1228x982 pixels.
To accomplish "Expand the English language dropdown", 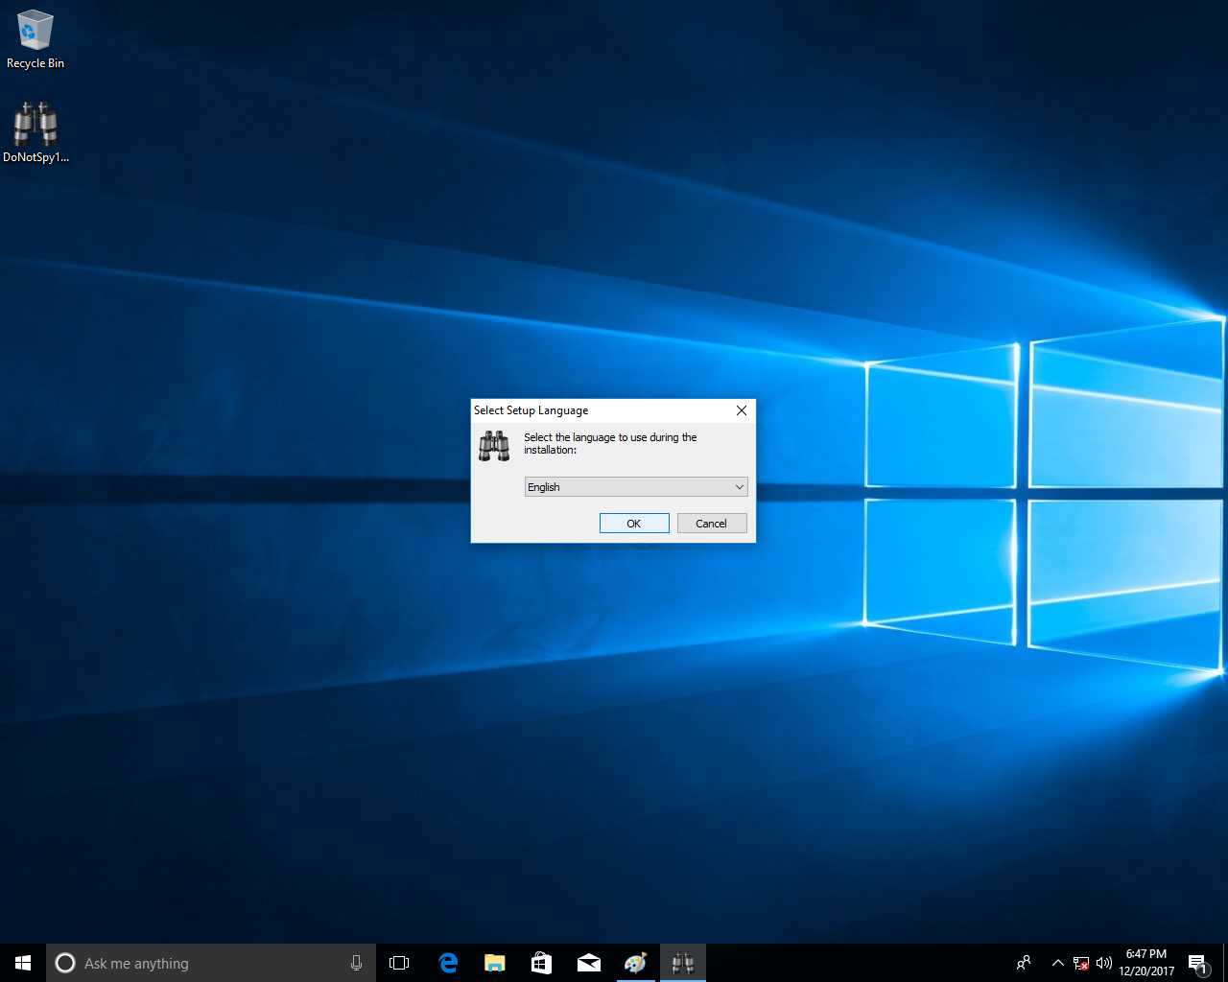I will [x=636, y=487].
